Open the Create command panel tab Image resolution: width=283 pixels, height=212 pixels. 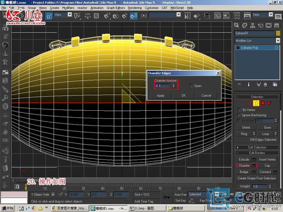(x=236, y=25)
